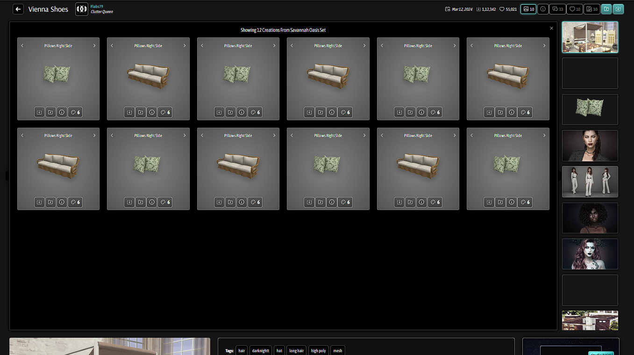
Task: Show info for top row third card
Action: click(x=242, y=112)
